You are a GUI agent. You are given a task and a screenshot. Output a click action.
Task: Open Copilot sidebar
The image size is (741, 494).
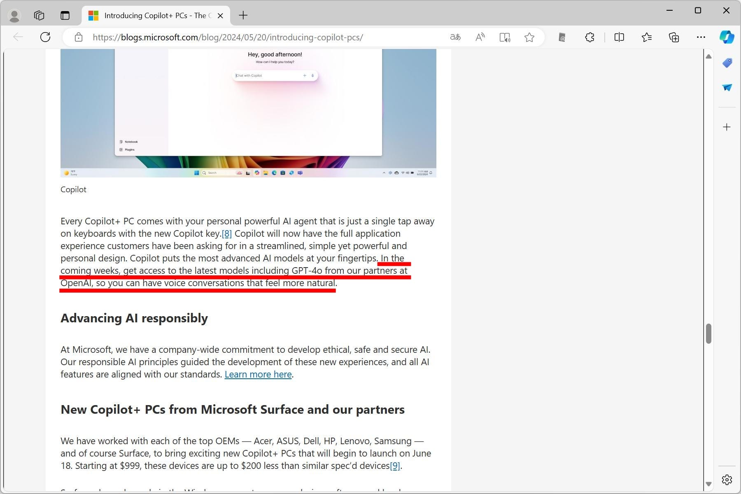727,37
